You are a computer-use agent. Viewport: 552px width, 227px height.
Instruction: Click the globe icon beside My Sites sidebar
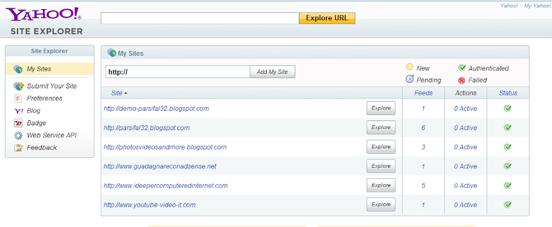tap(18, 69)
